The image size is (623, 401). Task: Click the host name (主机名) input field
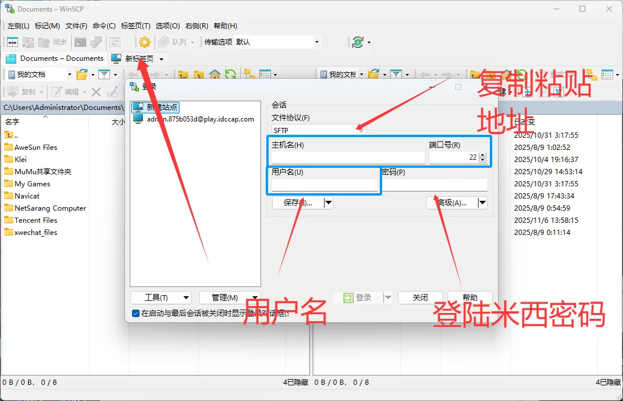pos(348,157)
